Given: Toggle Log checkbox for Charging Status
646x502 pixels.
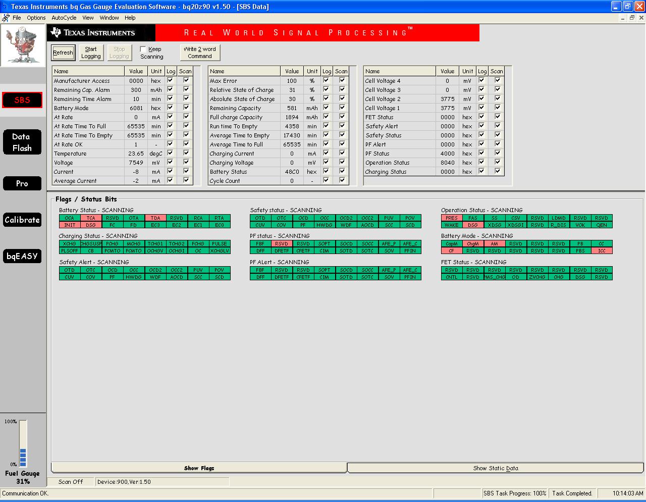Looking at the screenshot, I should coord(481,171).
